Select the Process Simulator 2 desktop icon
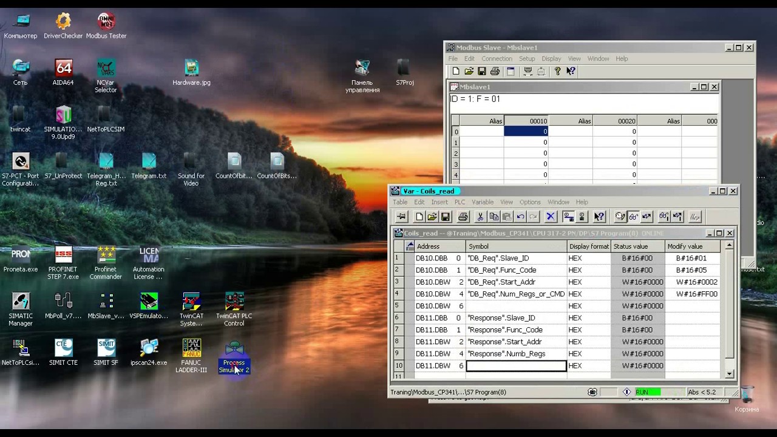This screenshot has height=437, width=777. coord(234,356)
